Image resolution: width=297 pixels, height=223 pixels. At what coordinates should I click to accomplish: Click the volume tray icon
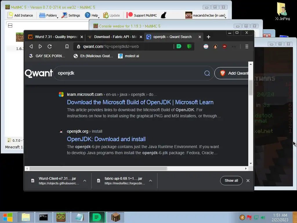coord(263,217)
